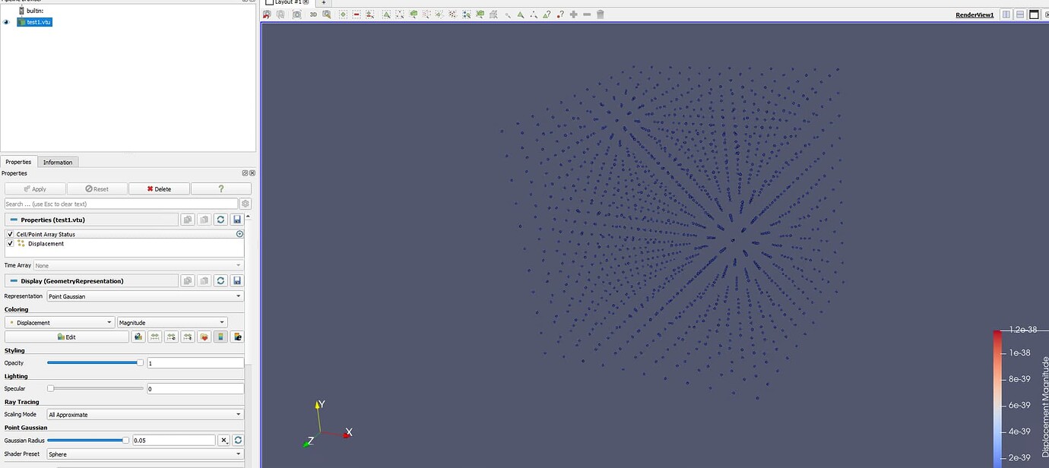Viewport: 1049px width, 468px height.
Task: Click the camera undo icon in the toolbar
Action: (267, 14)
